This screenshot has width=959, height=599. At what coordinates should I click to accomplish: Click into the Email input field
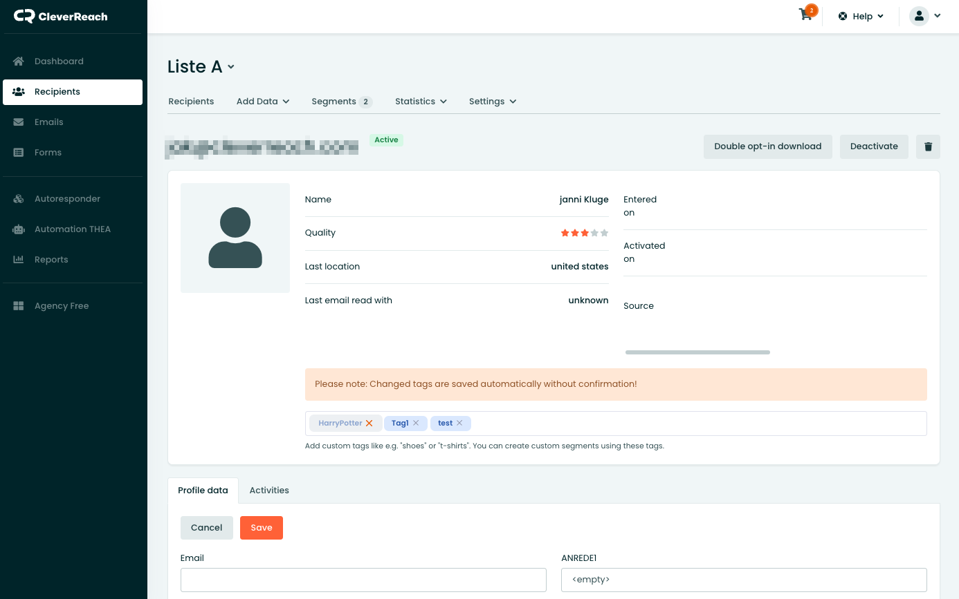pyautogui.click(x=363, y=580)
